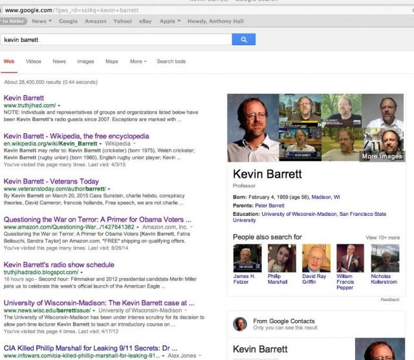The height and width of the screenshot is (360, 414).
Task: Open Kevin Barrett Wikipedia result
Action: point(76,136)
